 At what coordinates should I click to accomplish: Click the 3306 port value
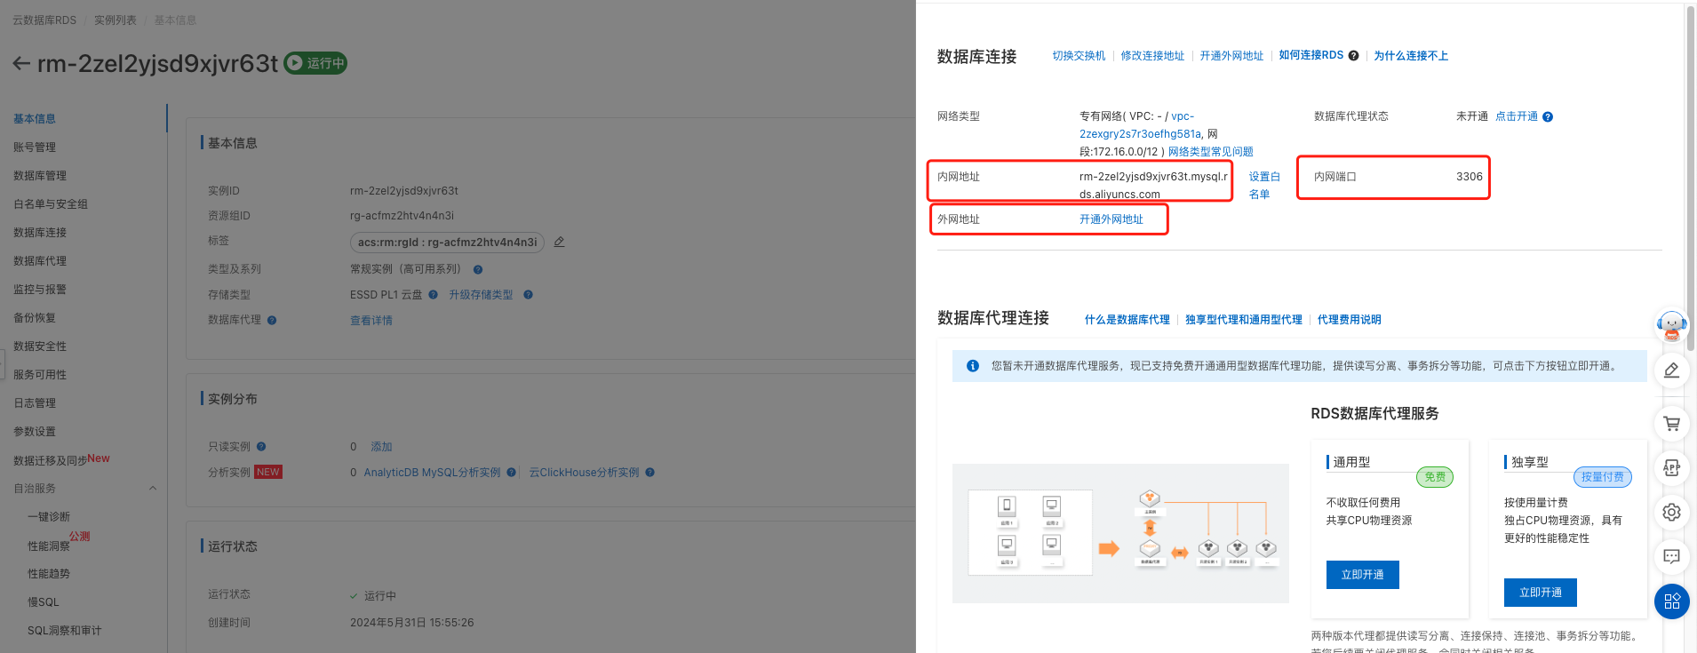tap(1470, 177)
